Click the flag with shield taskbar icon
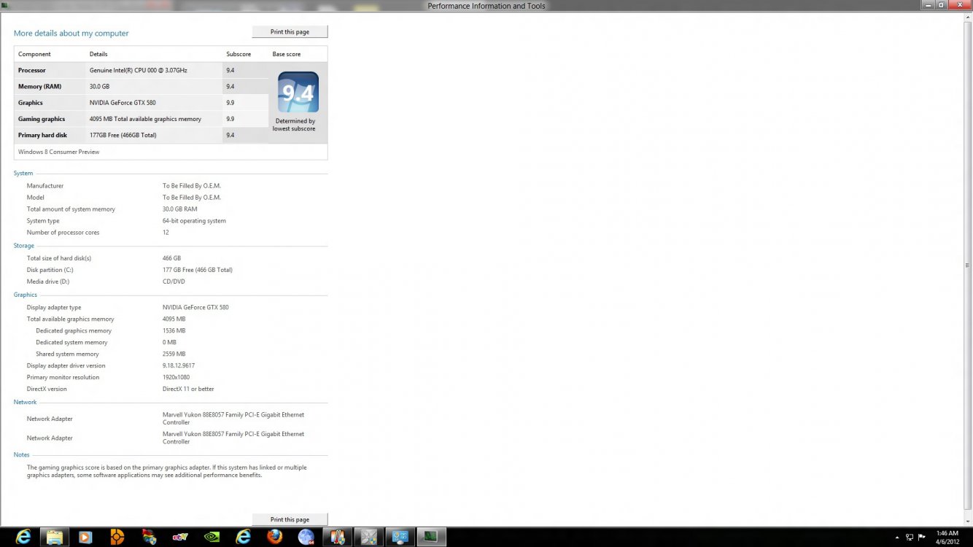The height and width of the screenshot is (547, 973). 149,537
